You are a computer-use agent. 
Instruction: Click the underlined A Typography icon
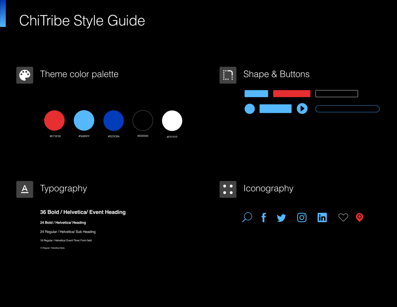click(25, 189)
